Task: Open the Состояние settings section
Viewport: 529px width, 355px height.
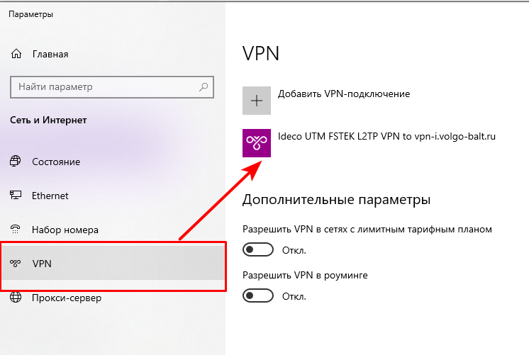Action: [55, 162]
